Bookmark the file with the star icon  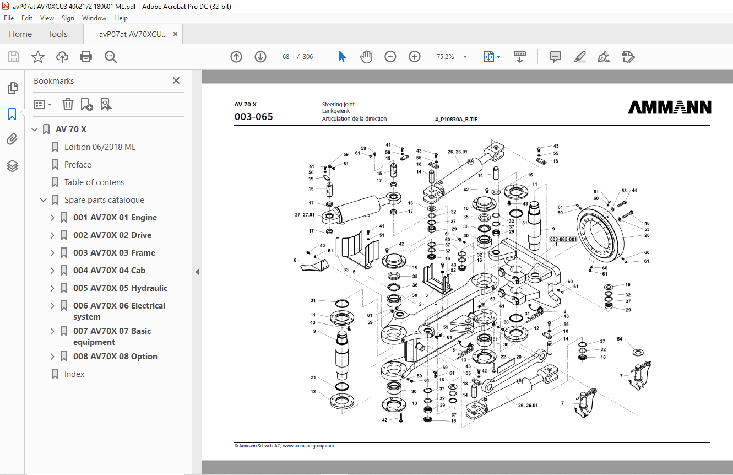37,57
